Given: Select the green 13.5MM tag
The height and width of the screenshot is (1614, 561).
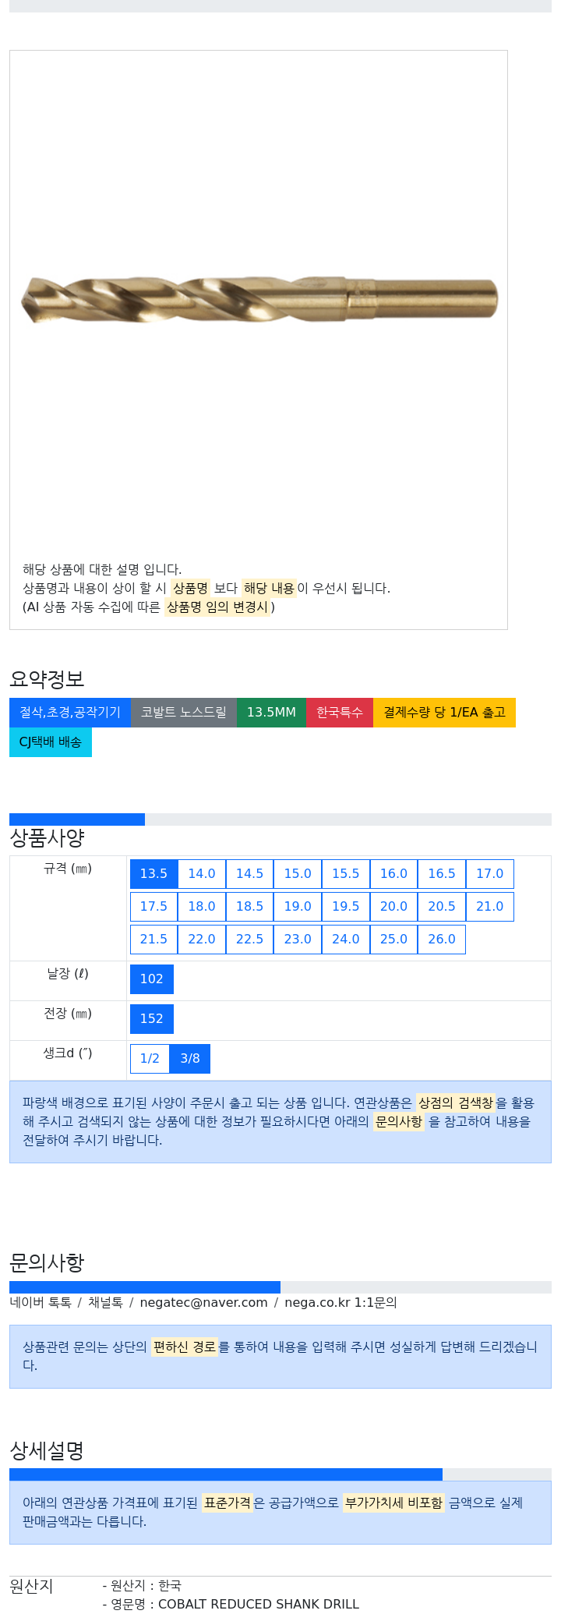Looking at the screenshot, I should pyautogui.click(x=272, y=713).
